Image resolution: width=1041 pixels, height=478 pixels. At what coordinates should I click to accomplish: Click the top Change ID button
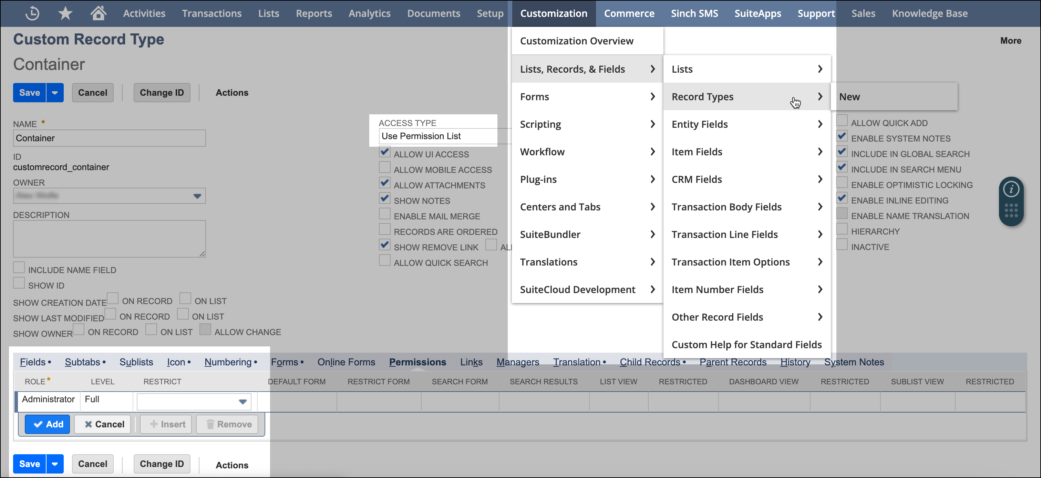click(x=162, y=93)
